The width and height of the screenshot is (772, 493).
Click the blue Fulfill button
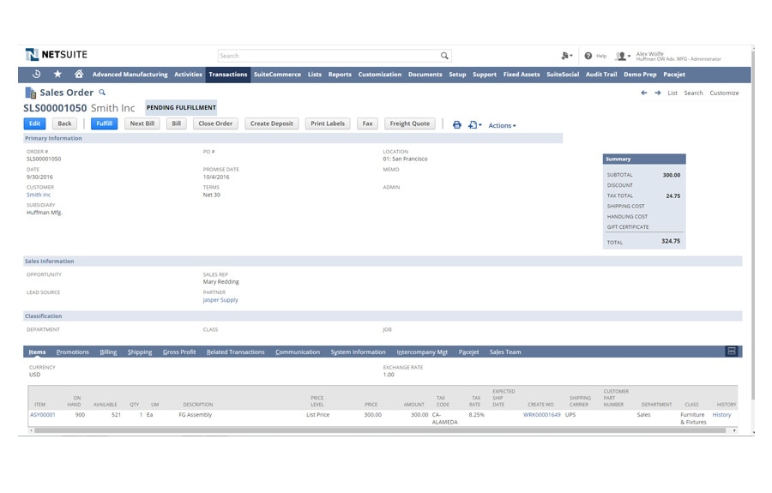(104, 123)
